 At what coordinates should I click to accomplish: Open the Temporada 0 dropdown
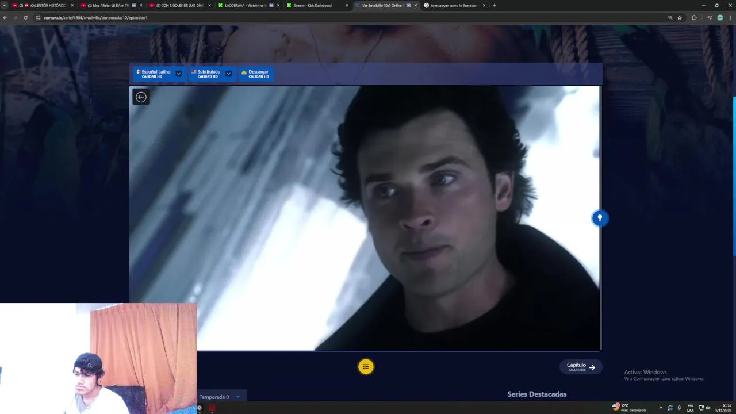[222, 396]
